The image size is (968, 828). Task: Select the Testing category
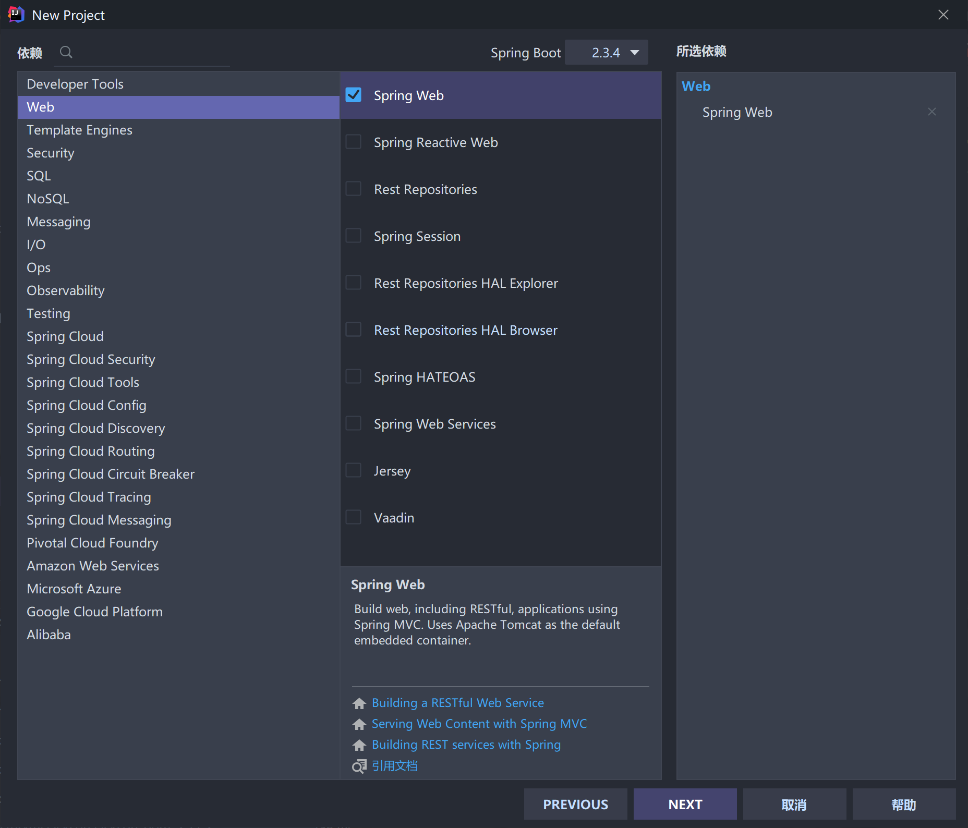click(x=178, y=313)
